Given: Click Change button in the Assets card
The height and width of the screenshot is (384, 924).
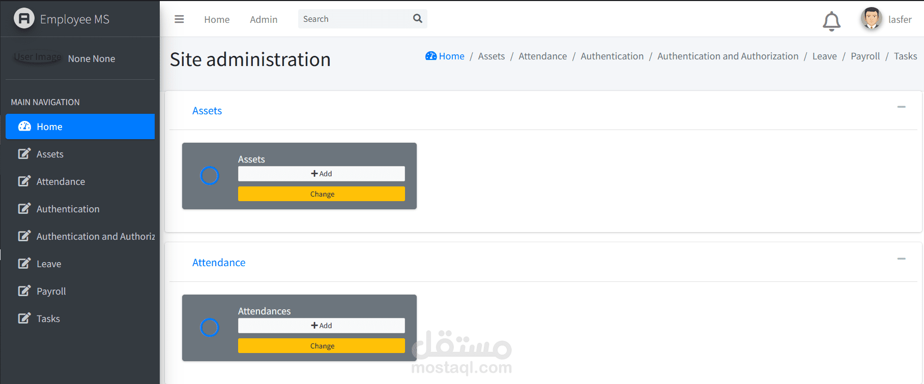Looking at the screenshot, I should click(x=322, y=194).
